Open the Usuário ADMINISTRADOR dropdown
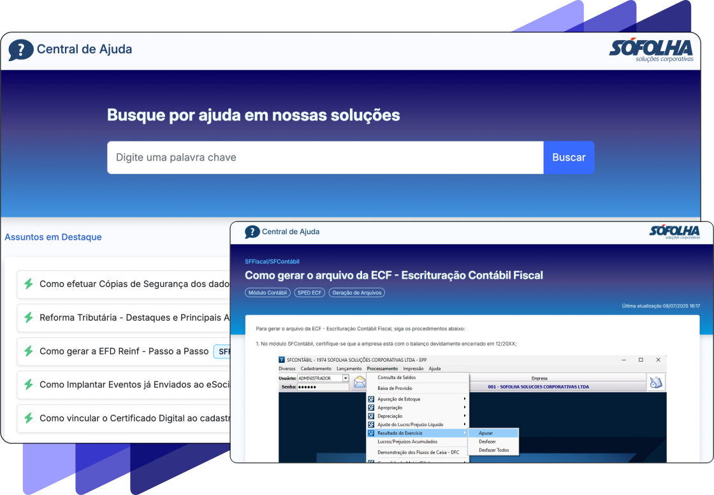Screen dimensions: 714x495 [346, 378]
